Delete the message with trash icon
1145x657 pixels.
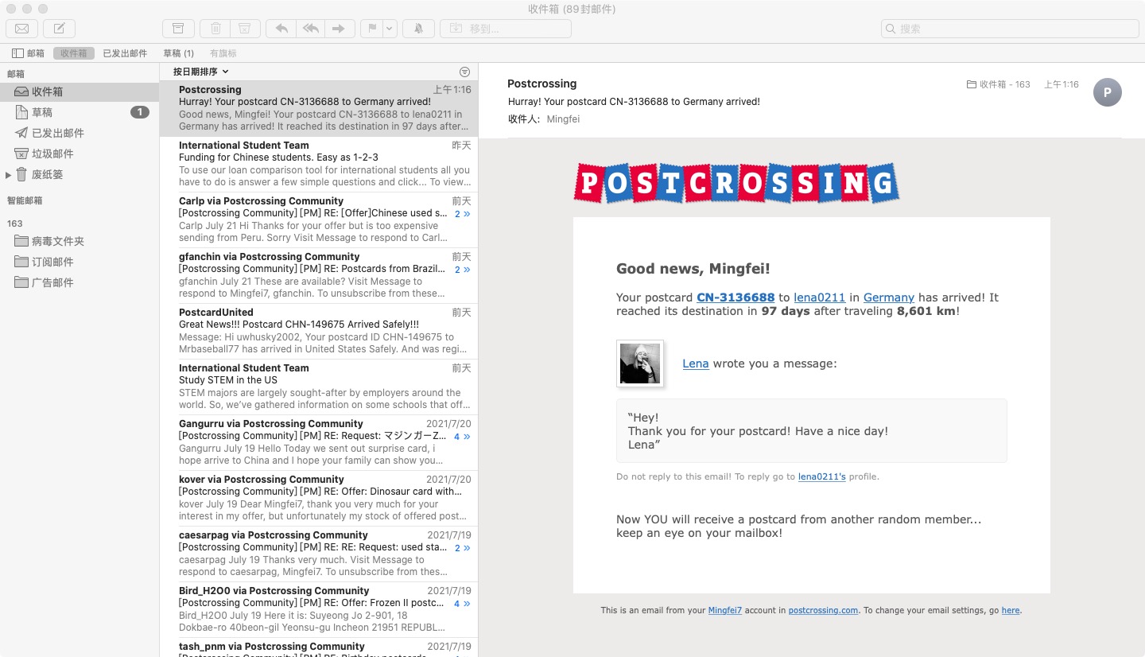coord(215,29)
